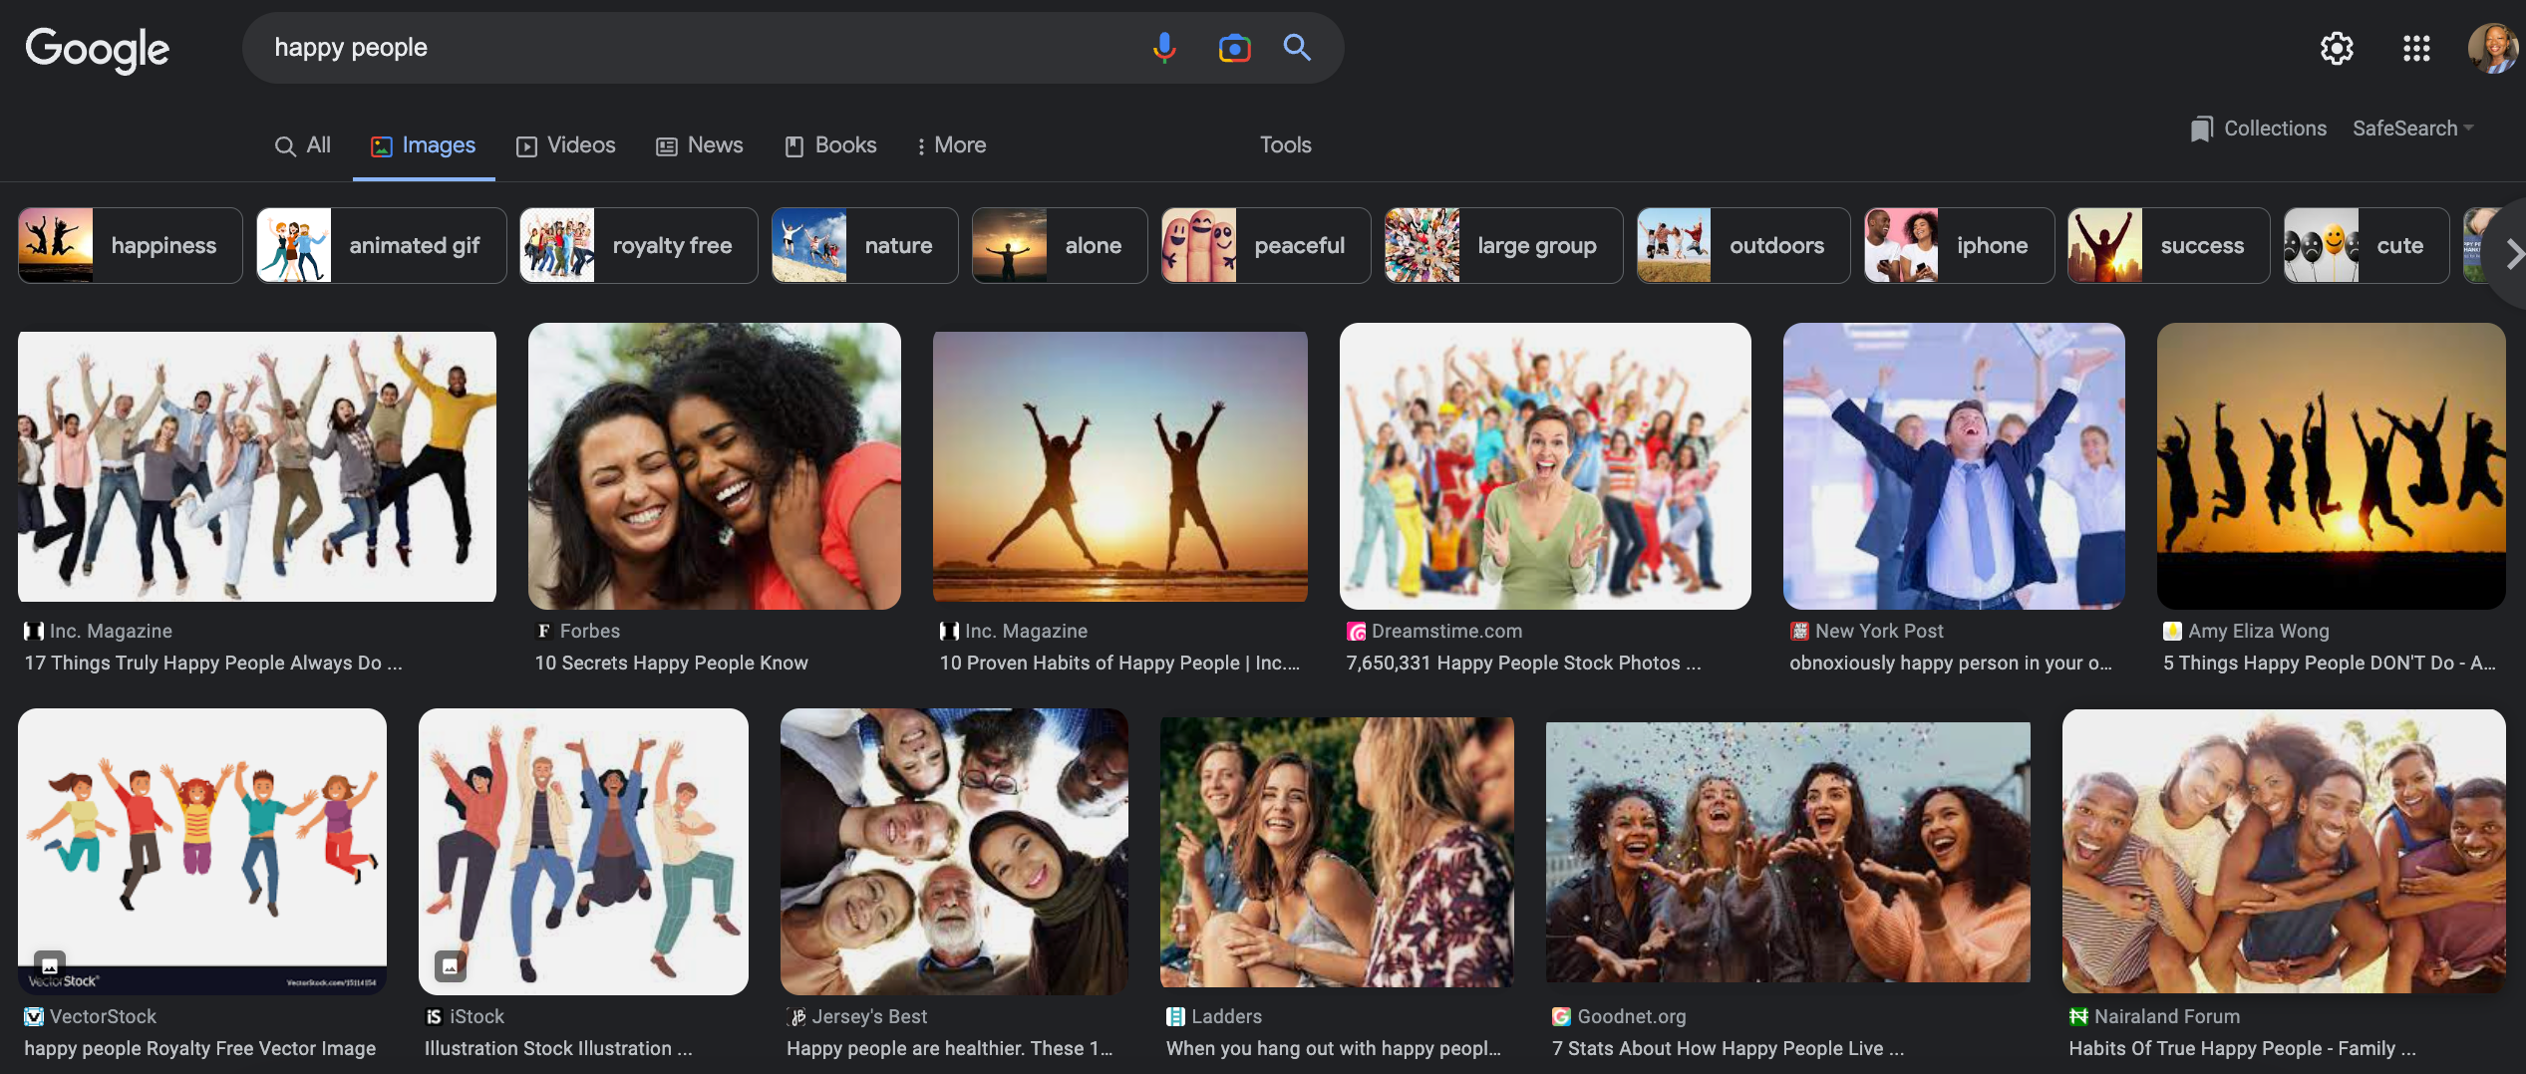Viewport: 2526px width, 1074px height.
Task: Open the SafeSearch dropdown
Action: tap(2412, 128)
